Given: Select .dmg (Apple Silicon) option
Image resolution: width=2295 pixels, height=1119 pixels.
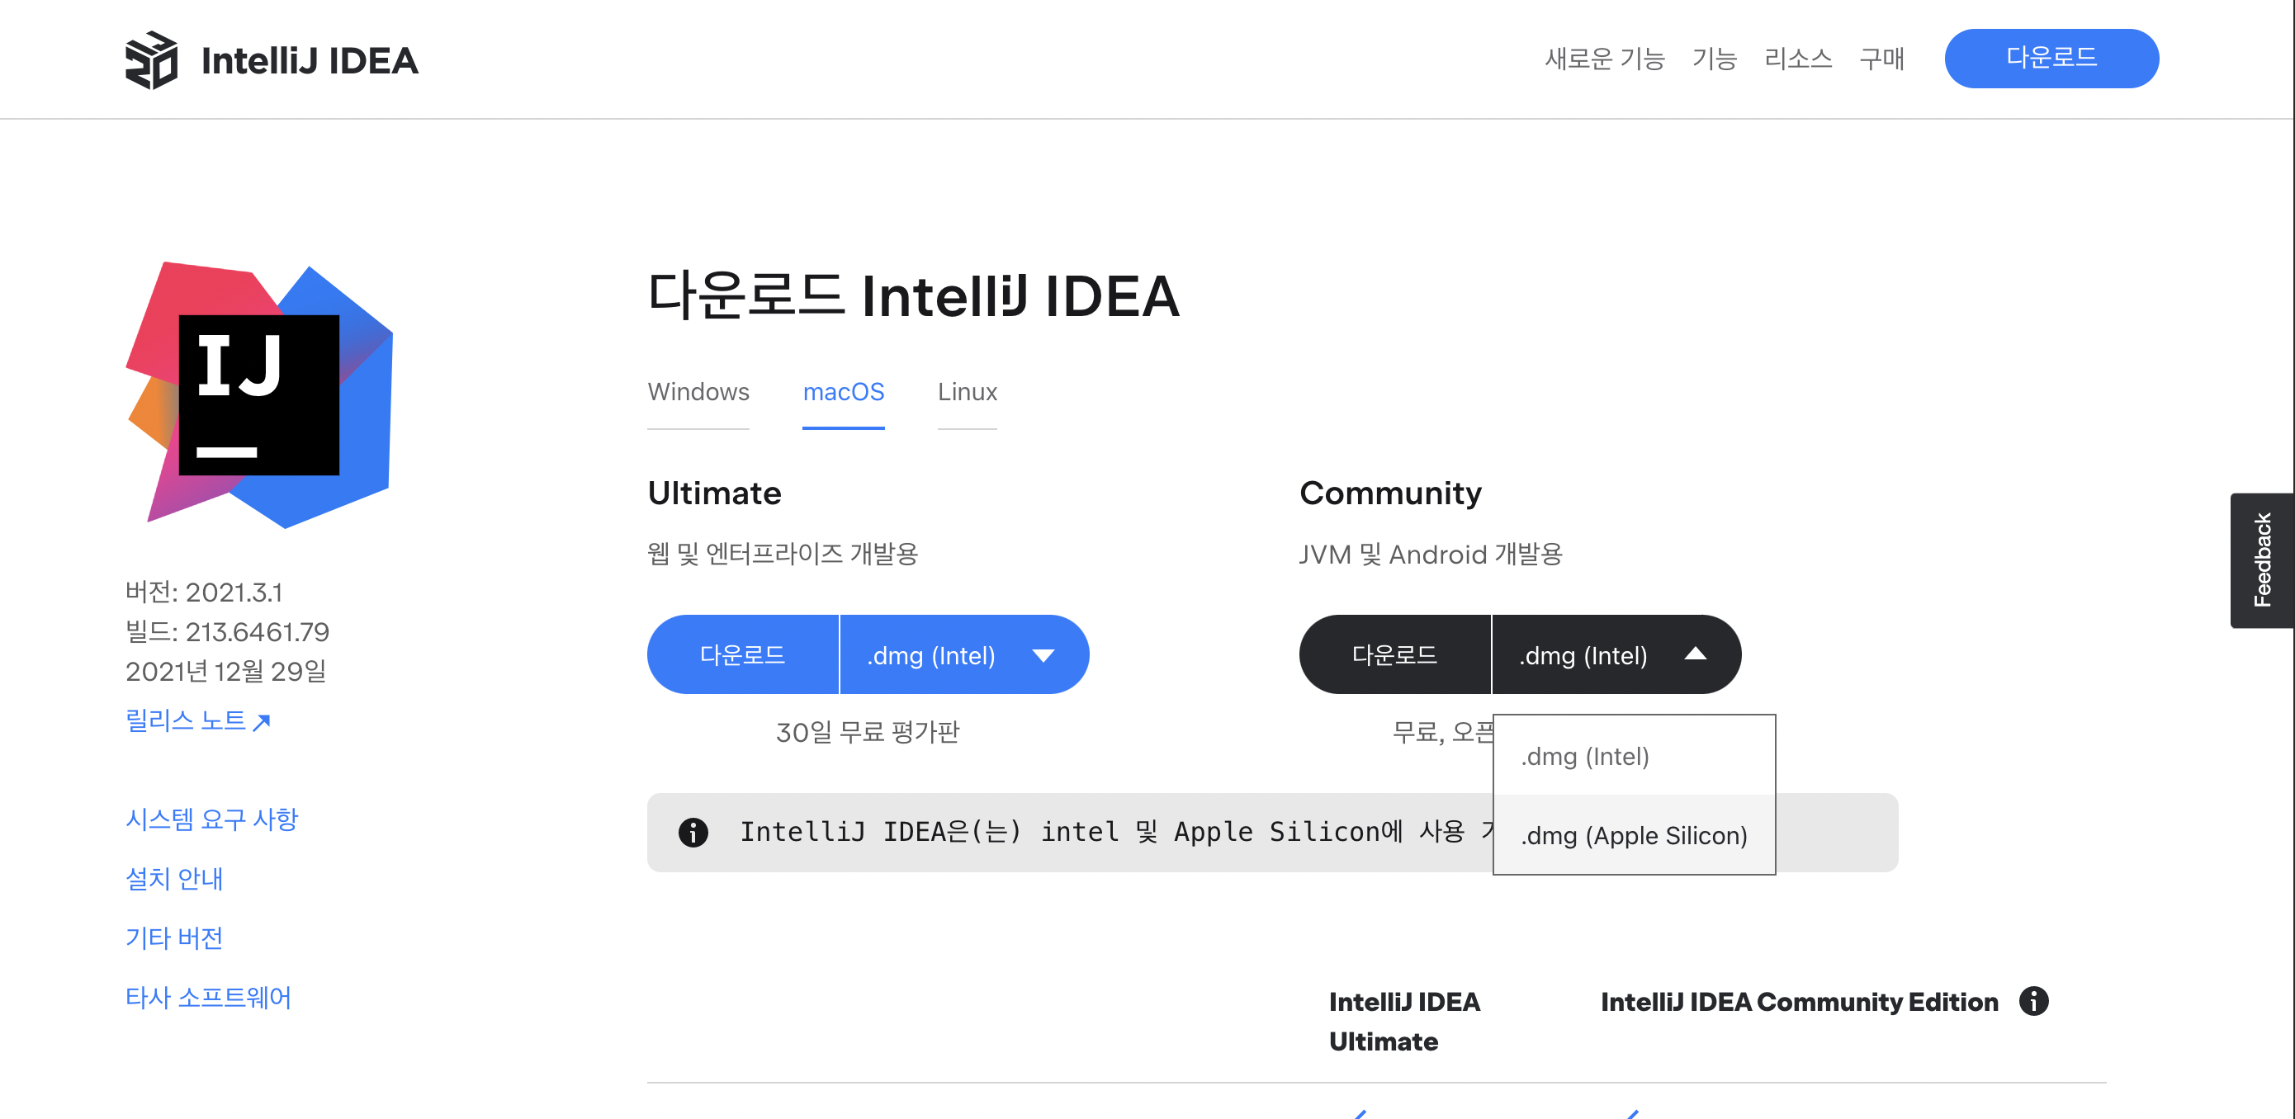Looking at the screenshot, I should [x=1633, y=836].
